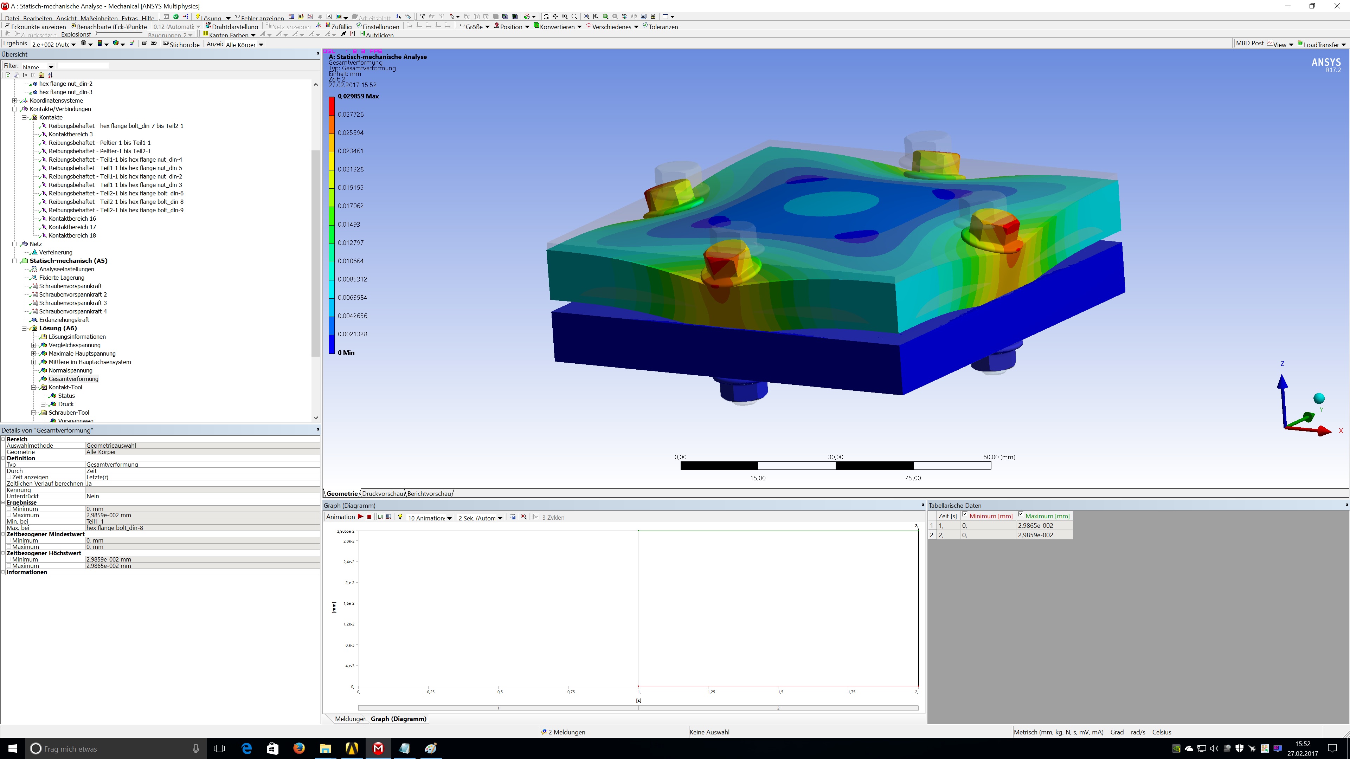Pin the Details panel

point(317,430)
